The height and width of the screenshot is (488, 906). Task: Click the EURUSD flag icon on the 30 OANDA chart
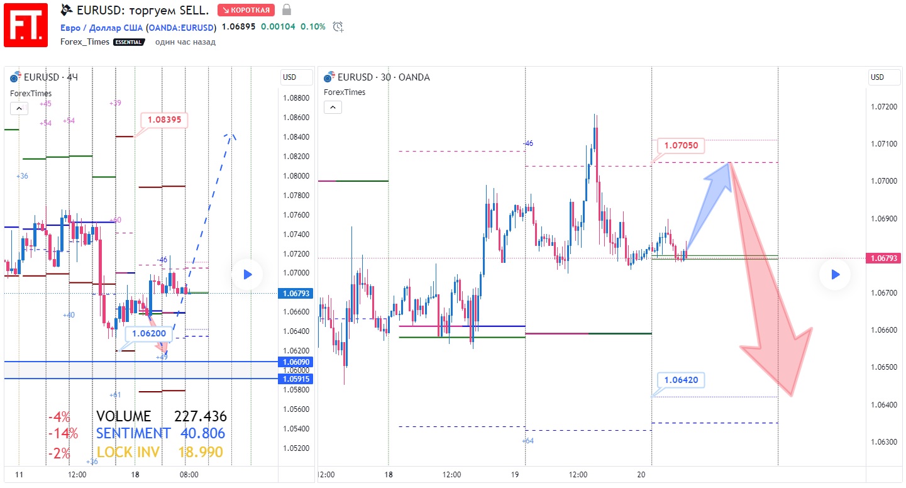pyautogui.click(x=329, y=77)
